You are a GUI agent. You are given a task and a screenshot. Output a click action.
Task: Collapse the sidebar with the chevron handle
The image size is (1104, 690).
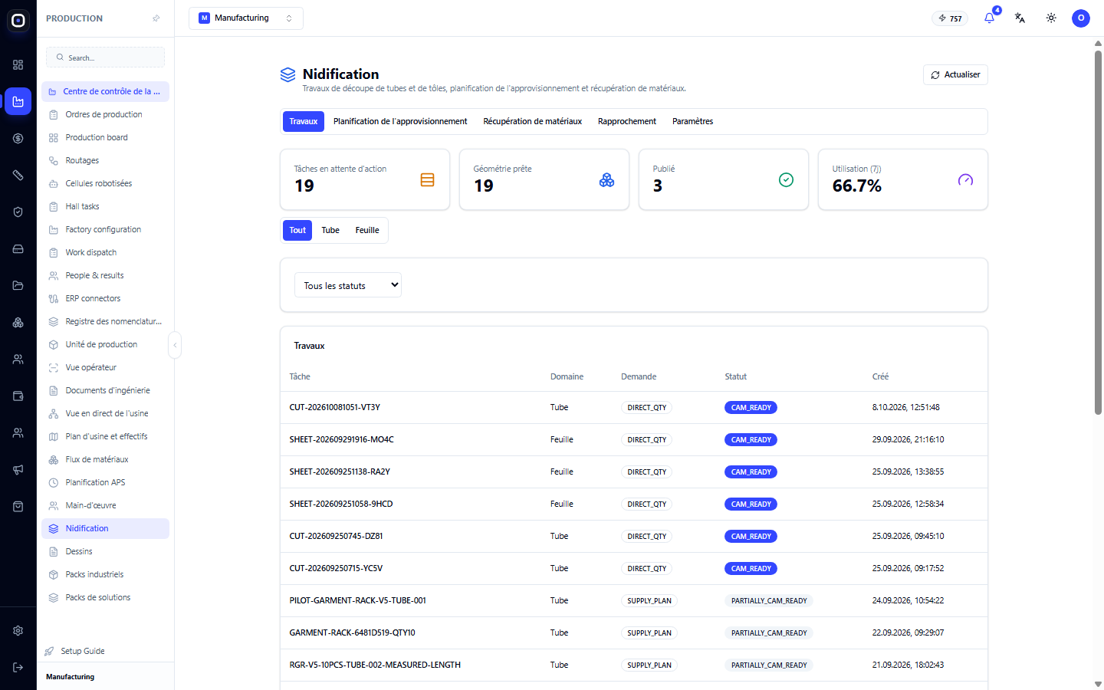point(175,345)
